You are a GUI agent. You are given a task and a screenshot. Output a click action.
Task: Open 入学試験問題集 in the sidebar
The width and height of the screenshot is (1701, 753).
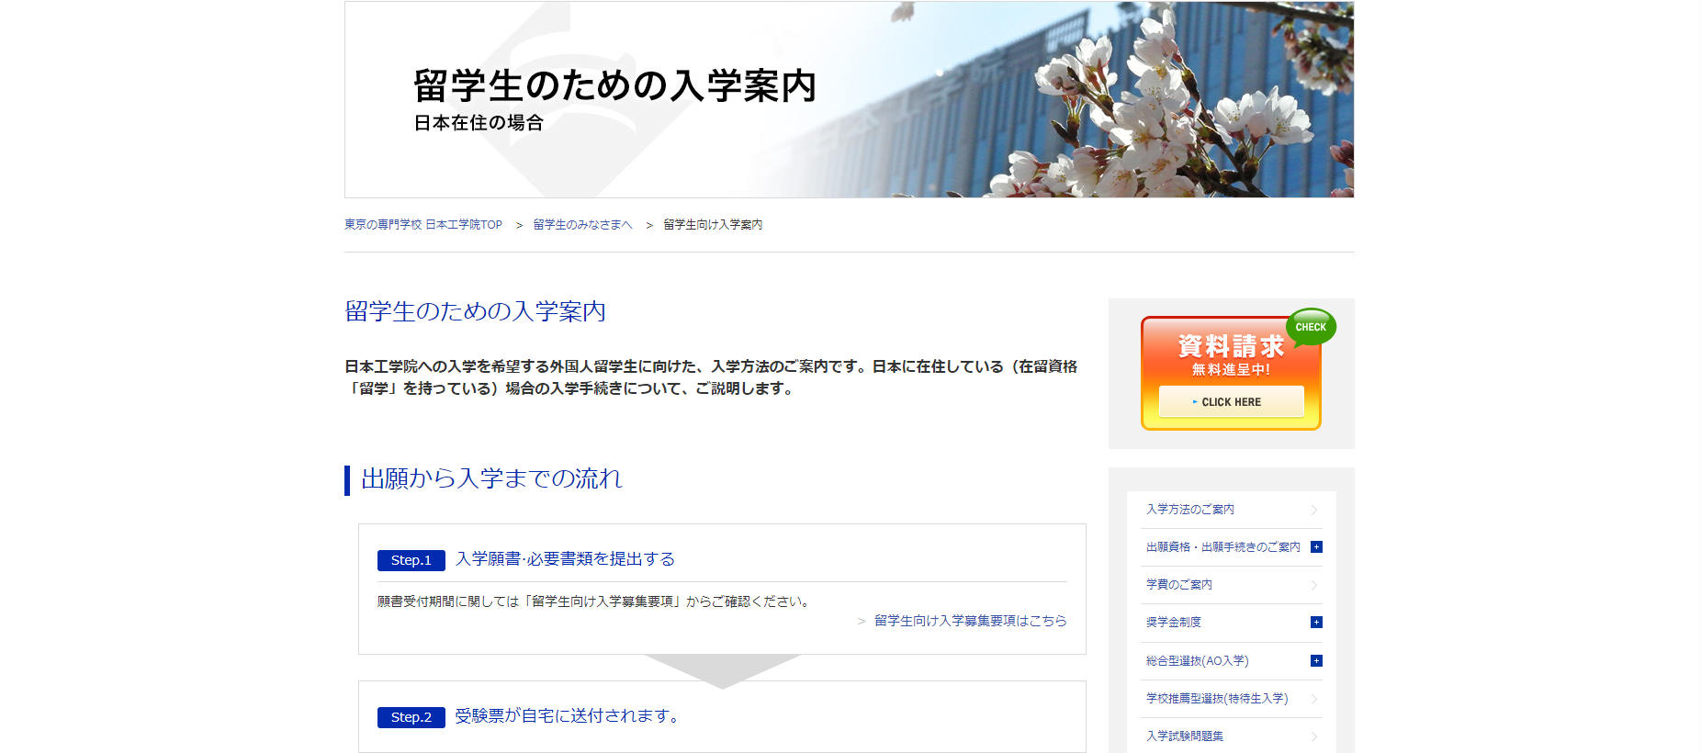coord(1185,736)
